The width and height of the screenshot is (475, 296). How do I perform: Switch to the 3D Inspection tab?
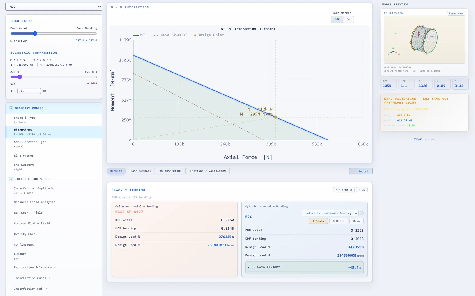[x=170, y=171]
